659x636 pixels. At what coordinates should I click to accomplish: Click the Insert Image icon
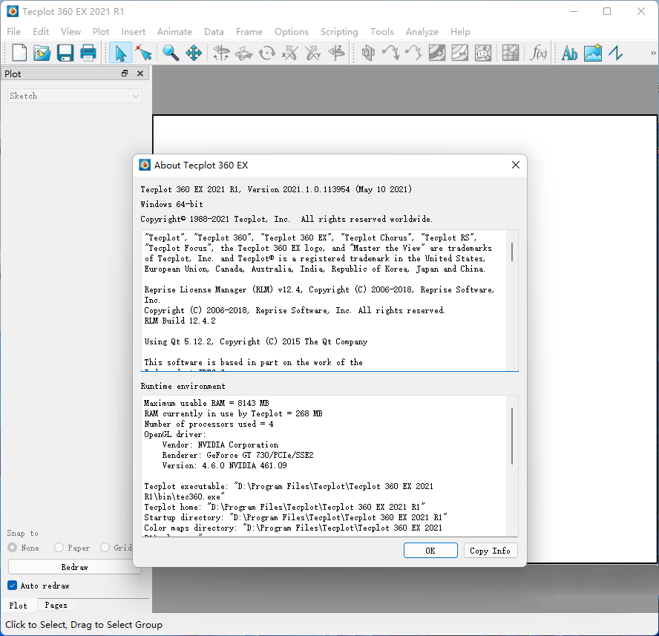click(x=593, y=53)
